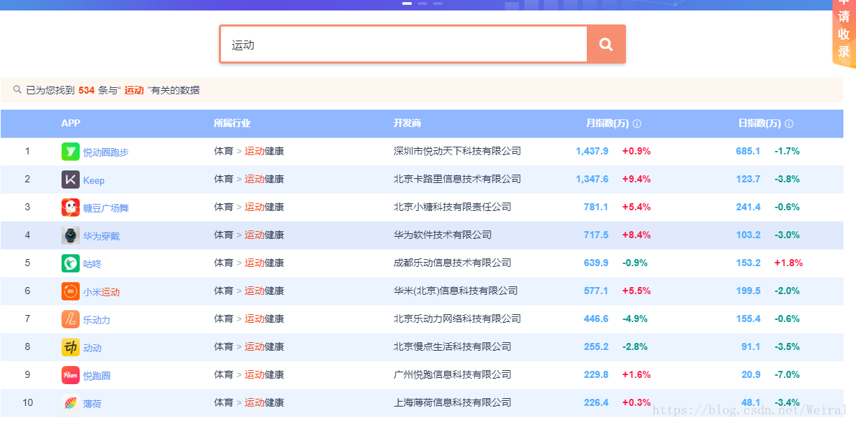This screenshot has height=424, width=856.
Task: Open the 华为穿戴 app link
Action: 101,236
